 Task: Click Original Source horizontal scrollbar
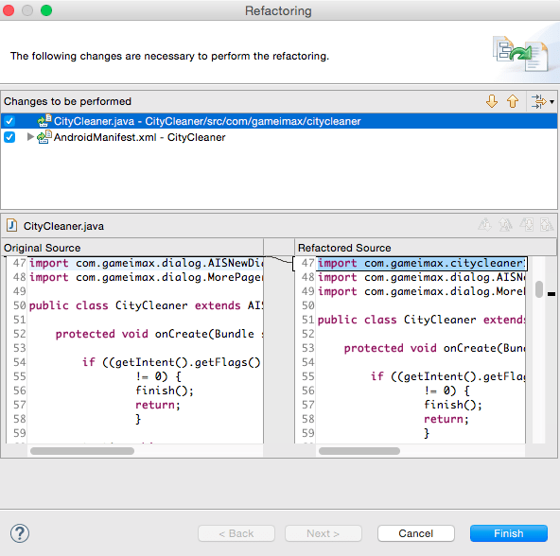[82, 451]
